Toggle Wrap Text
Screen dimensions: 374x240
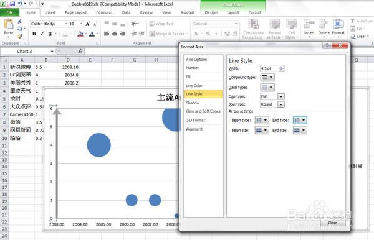tap(161, 24)
